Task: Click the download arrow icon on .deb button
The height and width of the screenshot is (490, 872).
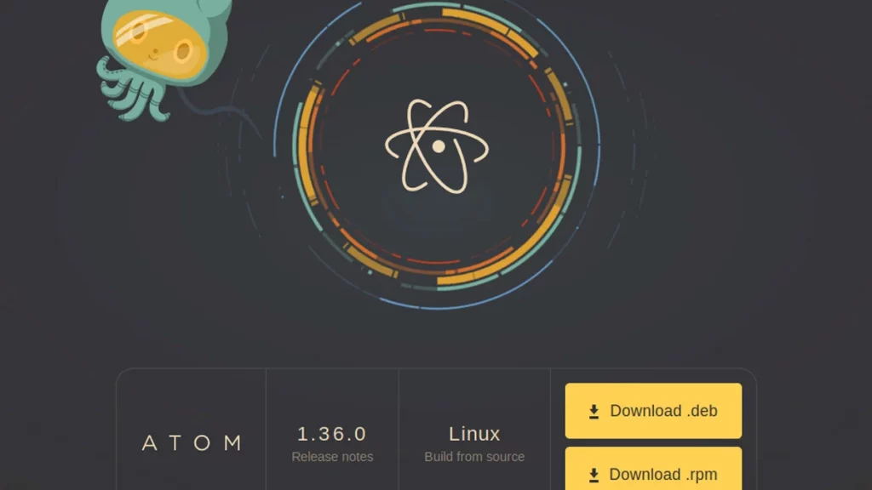Action: (x=594, y=412)
